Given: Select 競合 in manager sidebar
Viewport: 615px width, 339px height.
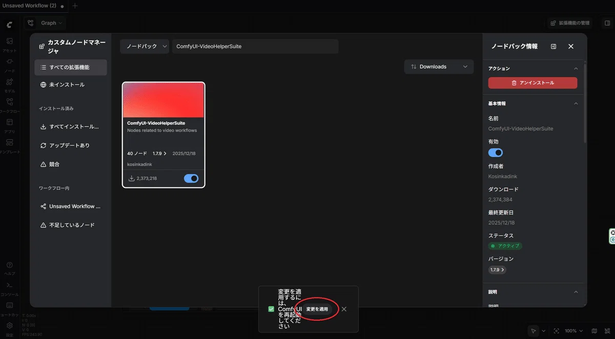Looking at the screenshot, I should (x=71, y=164).
